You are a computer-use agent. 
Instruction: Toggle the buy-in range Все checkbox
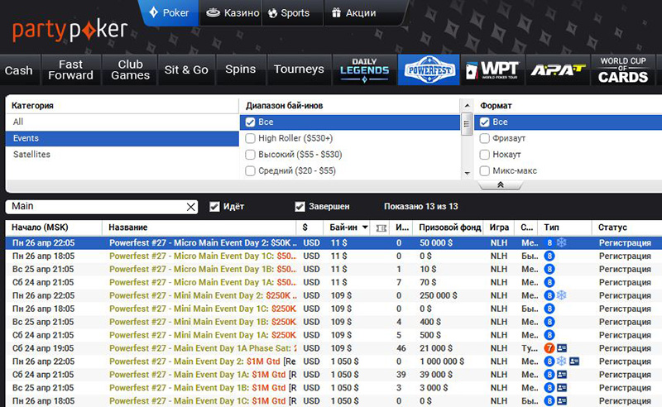(x=251, y=122)
